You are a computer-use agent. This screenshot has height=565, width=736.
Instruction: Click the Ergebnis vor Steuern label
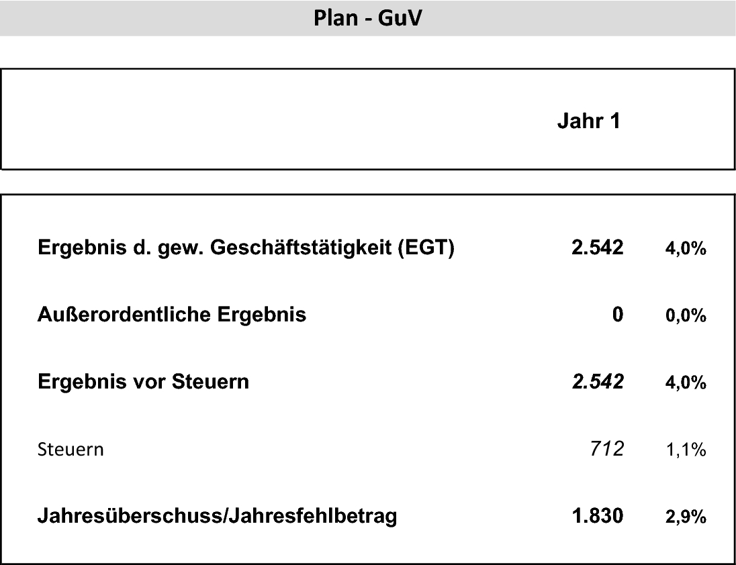click(x=143, y=382)
